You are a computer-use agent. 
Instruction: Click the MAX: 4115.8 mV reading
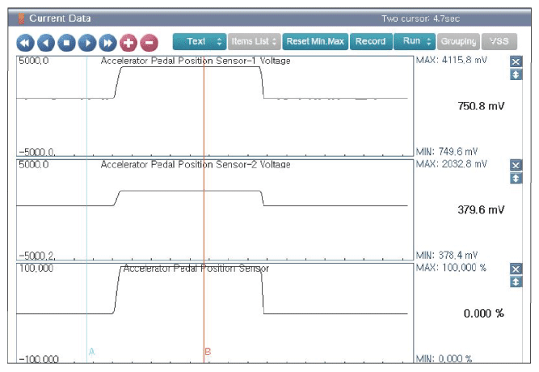pos(452,60)
